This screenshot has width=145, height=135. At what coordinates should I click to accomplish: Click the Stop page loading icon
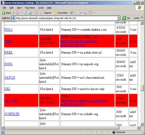coord(25,13)
